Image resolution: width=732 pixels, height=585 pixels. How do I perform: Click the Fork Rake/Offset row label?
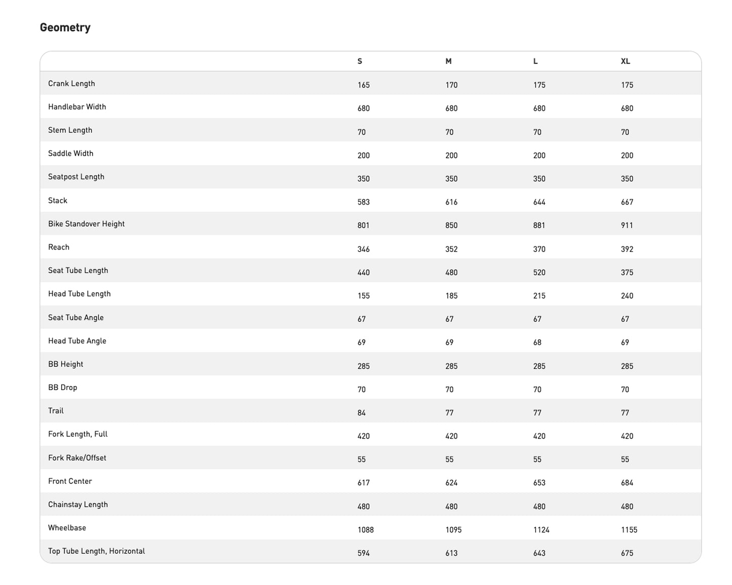(x=77, y=457)
